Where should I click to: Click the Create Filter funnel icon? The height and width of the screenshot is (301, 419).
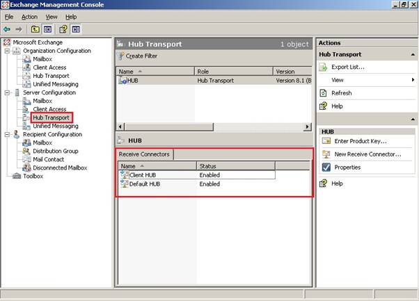(121, 56)
